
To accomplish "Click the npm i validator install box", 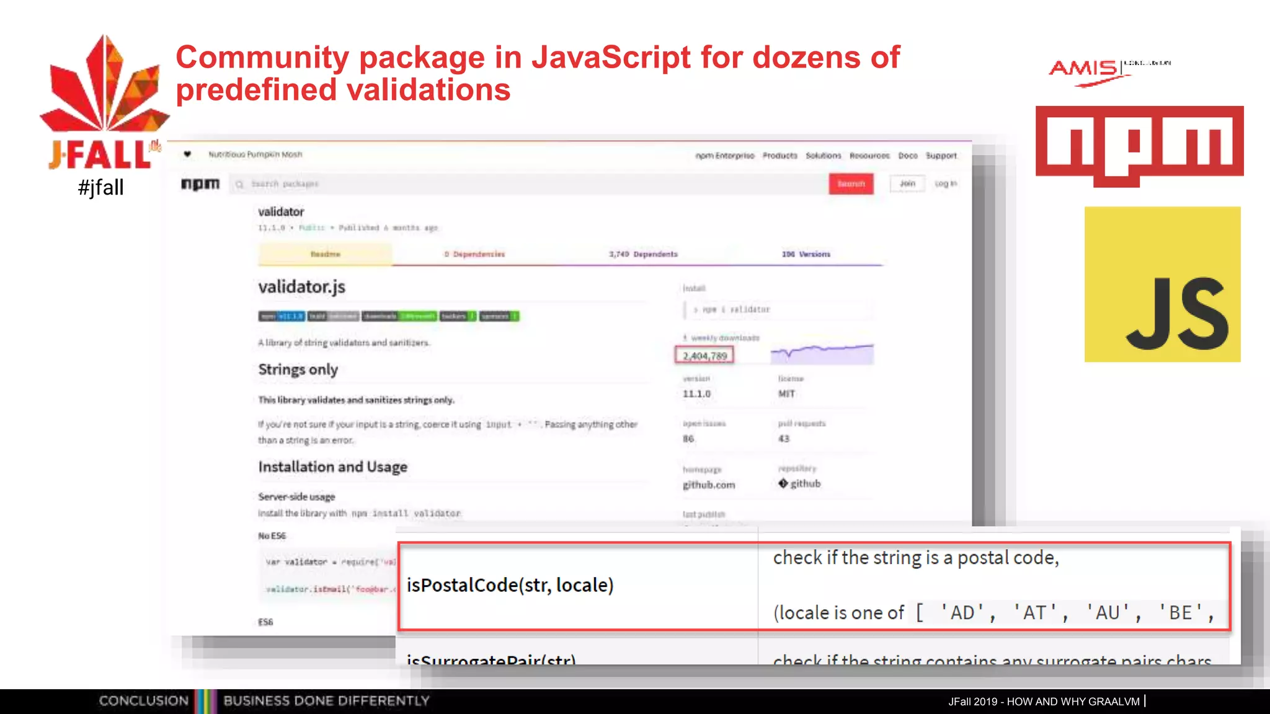I will click(778, 309).
